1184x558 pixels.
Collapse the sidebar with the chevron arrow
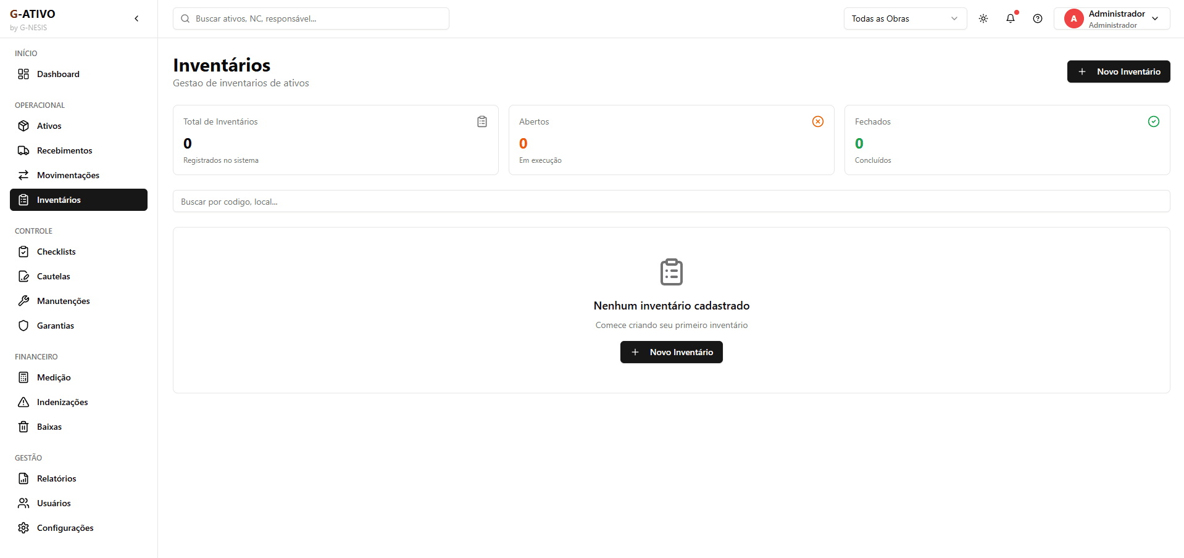[x=136, y=18]
